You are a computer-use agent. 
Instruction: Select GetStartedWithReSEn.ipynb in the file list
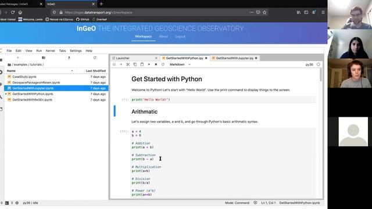[x=56, y=100]
